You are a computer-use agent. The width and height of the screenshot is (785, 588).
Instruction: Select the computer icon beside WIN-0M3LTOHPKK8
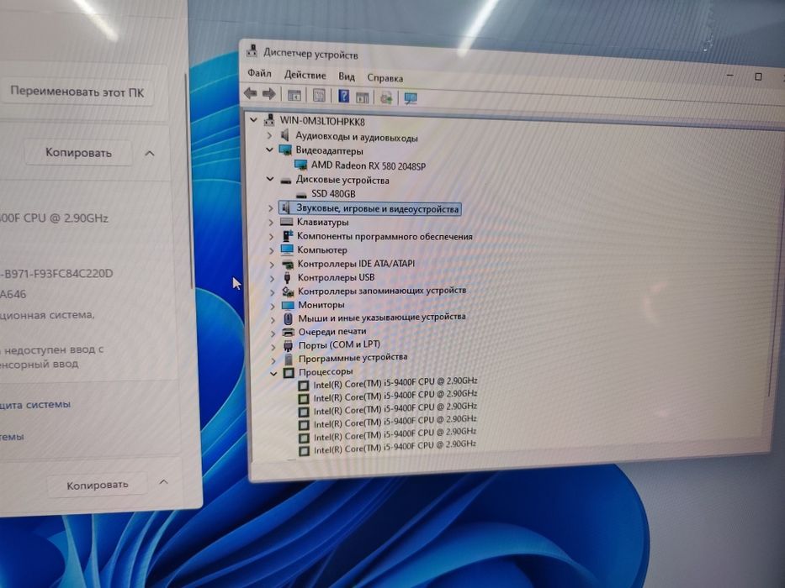coord(269,120)
